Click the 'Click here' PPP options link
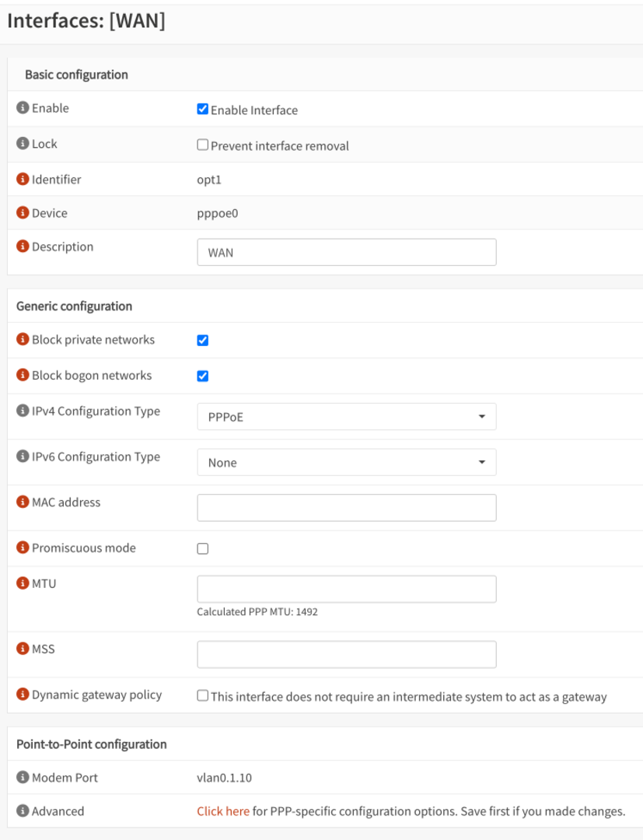Image resolution: width=643 pixels, height=840 pixels. [223, 811]
